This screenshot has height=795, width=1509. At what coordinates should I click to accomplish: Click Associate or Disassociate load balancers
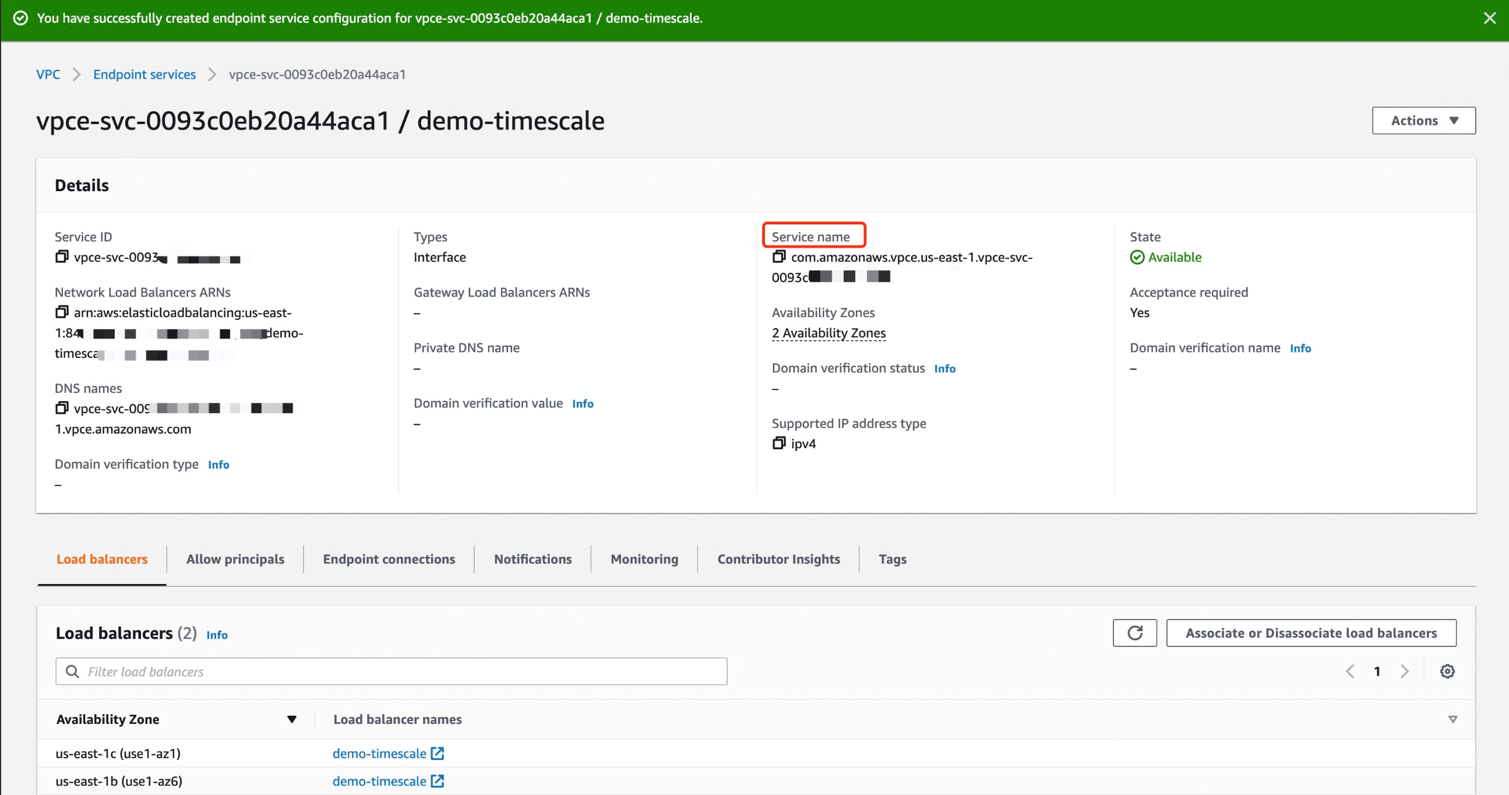(x=1311, y=633)
